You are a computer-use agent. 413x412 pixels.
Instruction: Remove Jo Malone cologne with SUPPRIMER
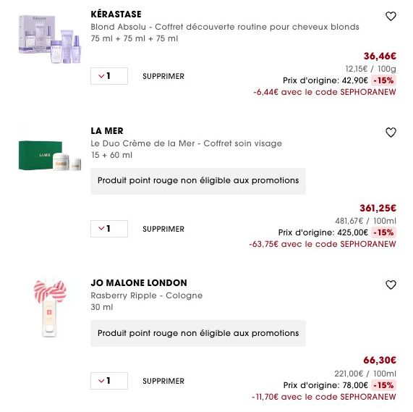pos(163,381)
